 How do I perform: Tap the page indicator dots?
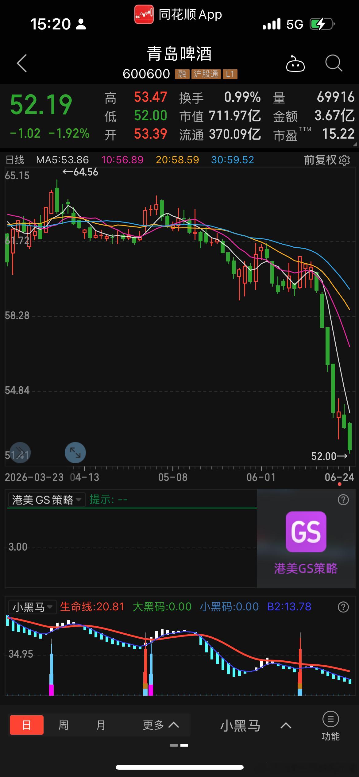[179, 745]
